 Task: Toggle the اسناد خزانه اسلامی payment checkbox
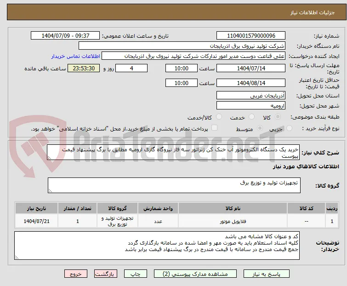[215, 128]
